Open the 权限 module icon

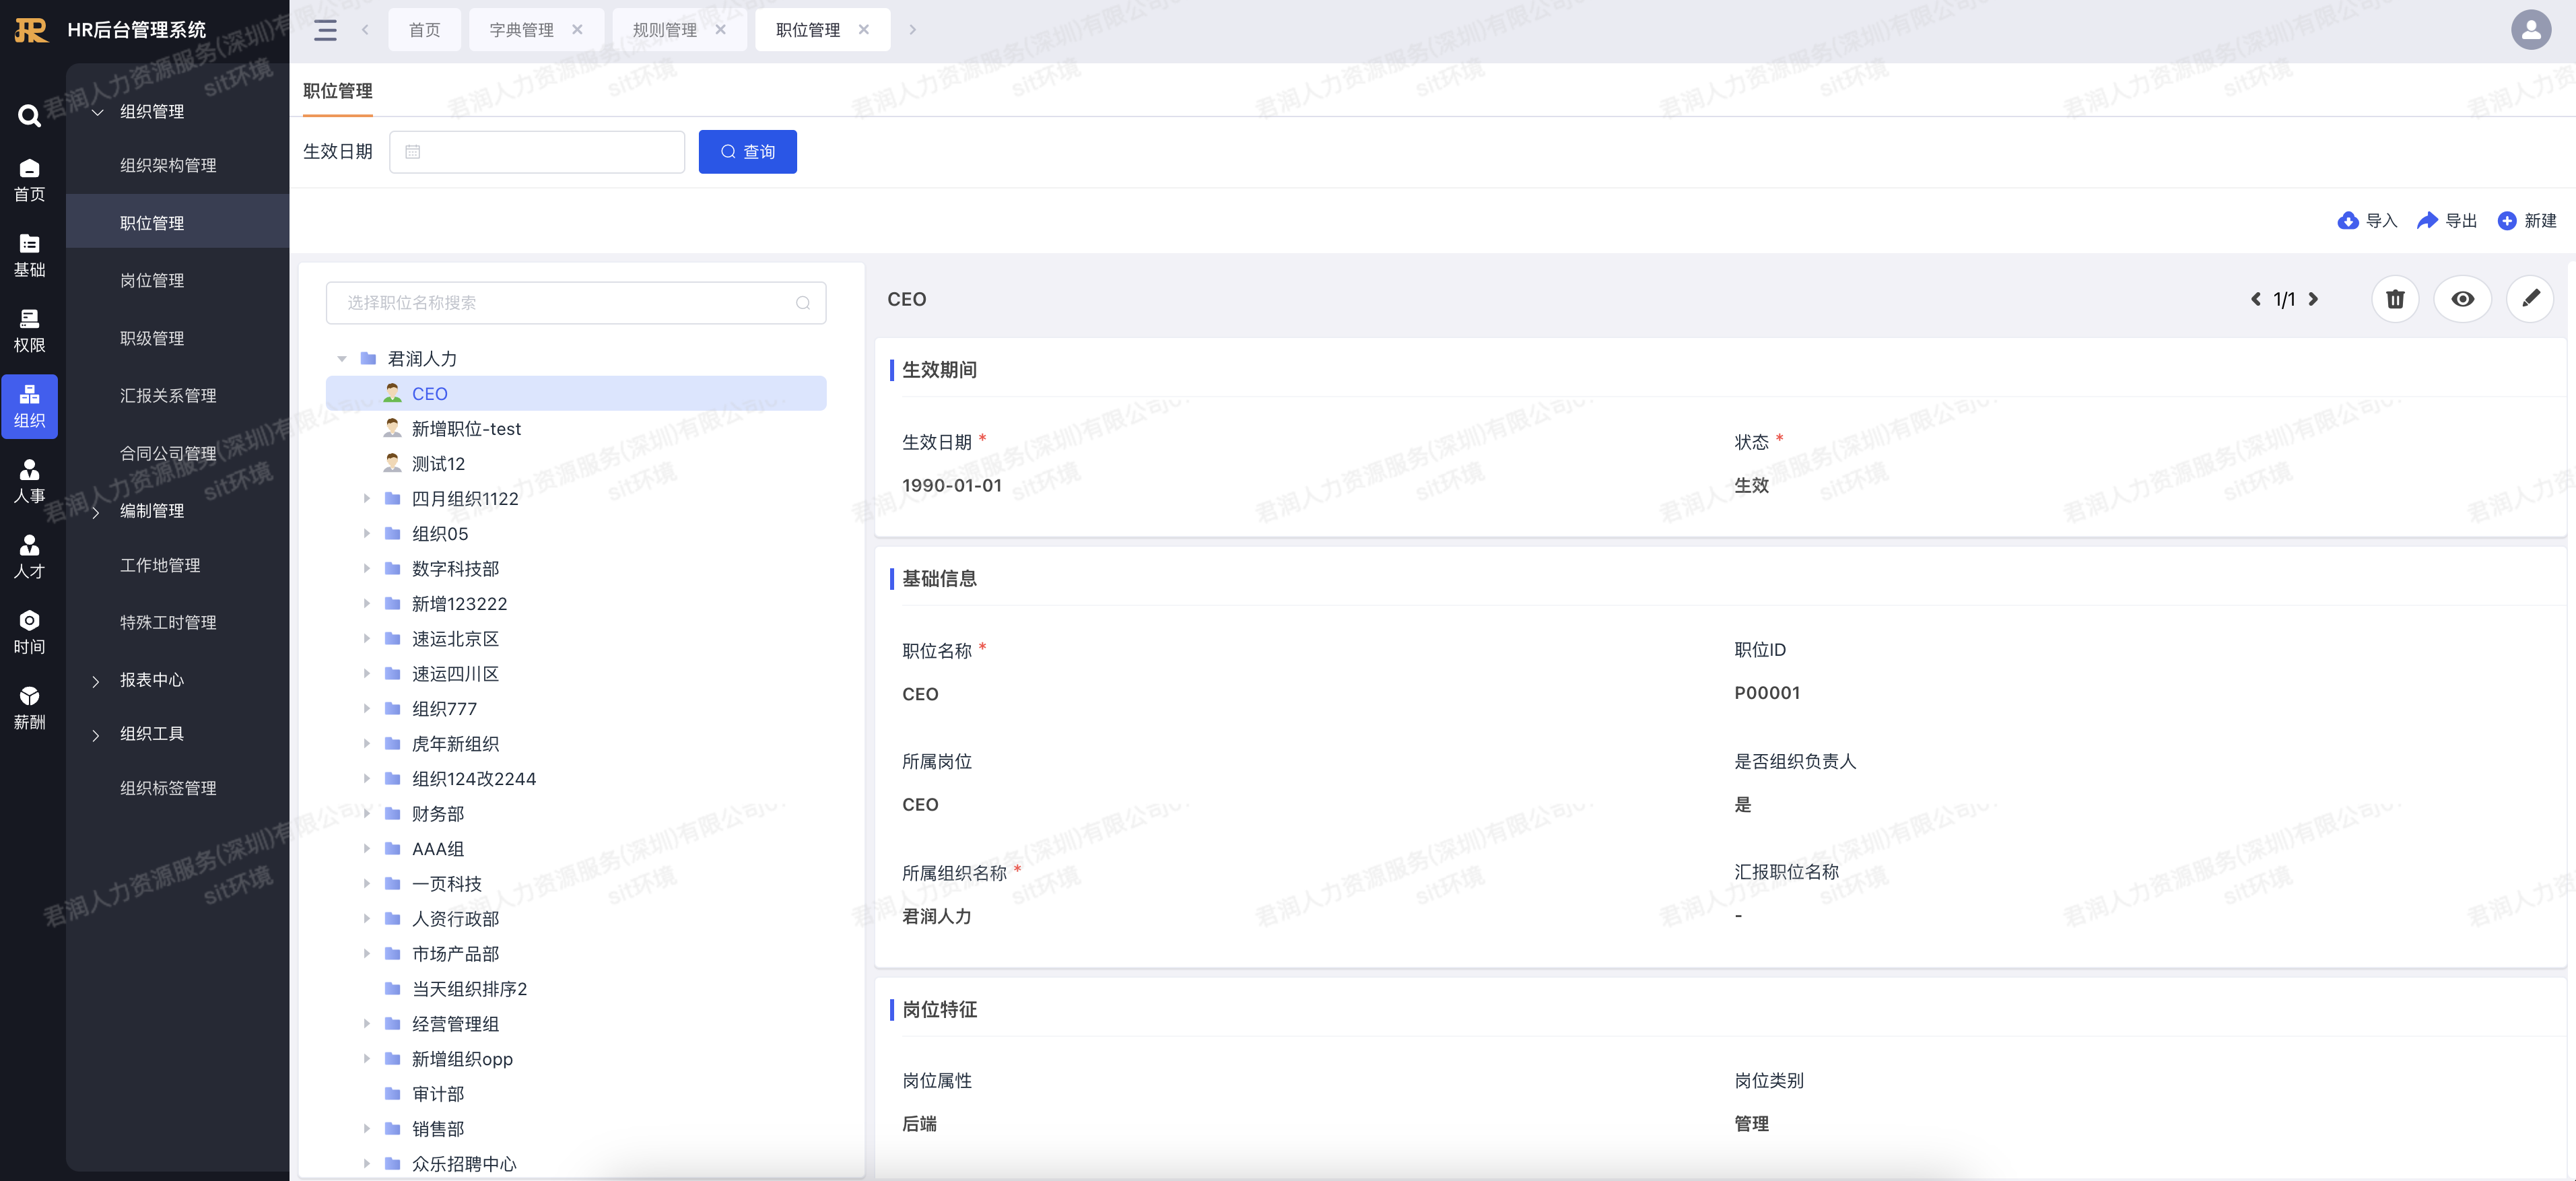click(29, 331)
